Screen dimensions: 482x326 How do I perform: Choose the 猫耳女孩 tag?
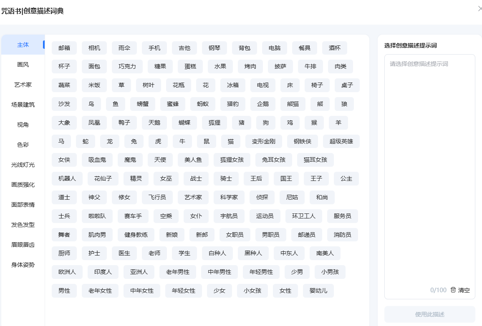tap(315, 160)
